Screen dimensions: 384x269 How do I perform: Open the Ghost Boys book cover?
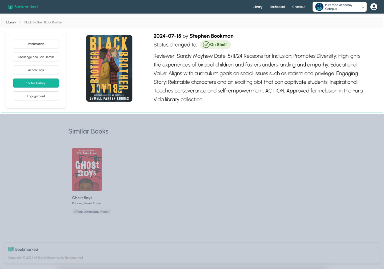pos(87,169)
